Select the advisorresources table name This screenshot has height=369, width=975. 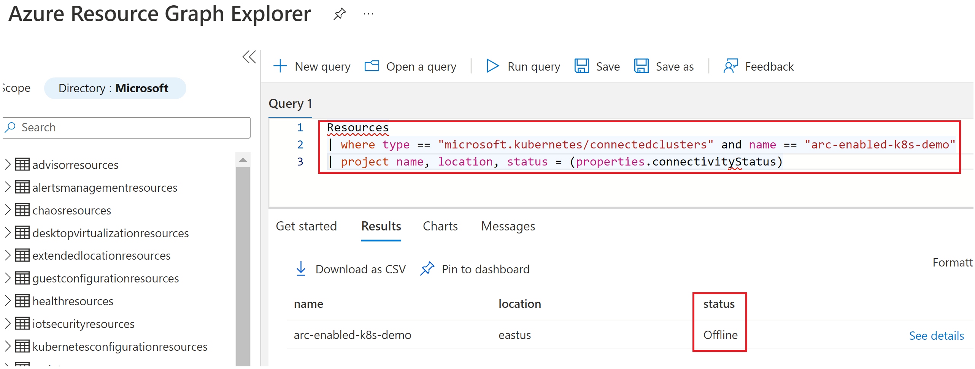click(x=75, y=165)
